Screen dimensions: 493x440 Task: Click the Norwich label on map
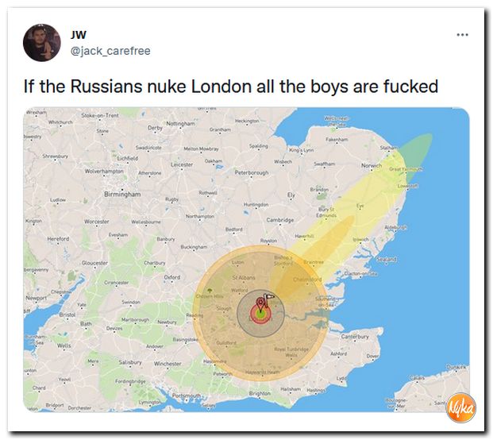tap(372, 165)
